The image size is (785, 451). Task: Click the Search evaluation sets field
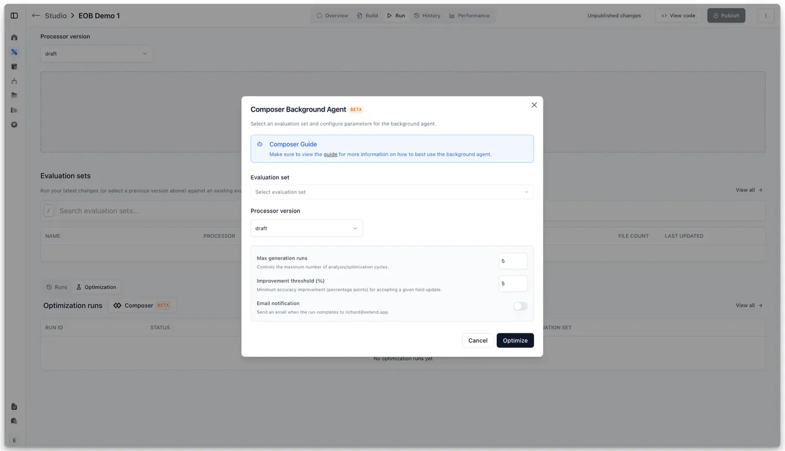tap(403, 211)
